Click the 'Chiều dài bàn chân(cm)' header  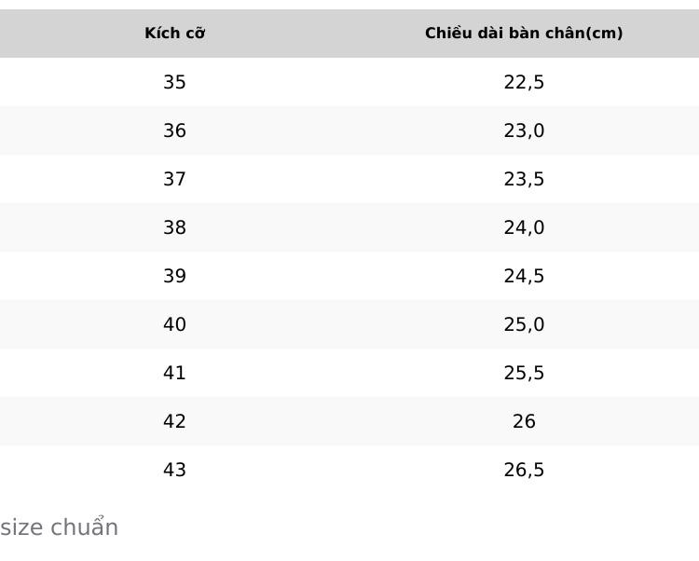(524, 34)
